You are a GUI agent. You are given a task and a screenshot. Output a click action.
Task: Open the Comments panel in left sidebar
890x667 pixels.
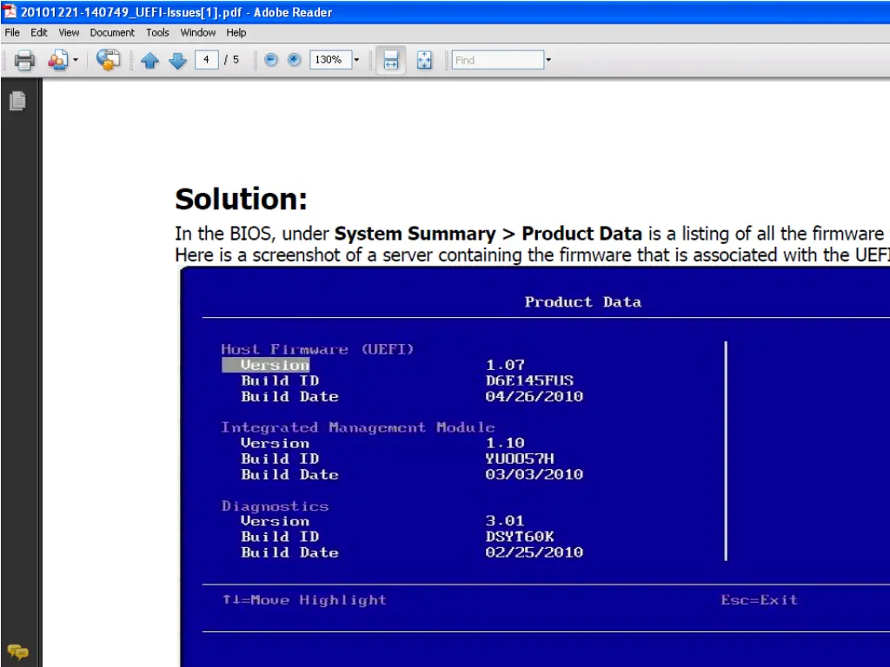17,650
